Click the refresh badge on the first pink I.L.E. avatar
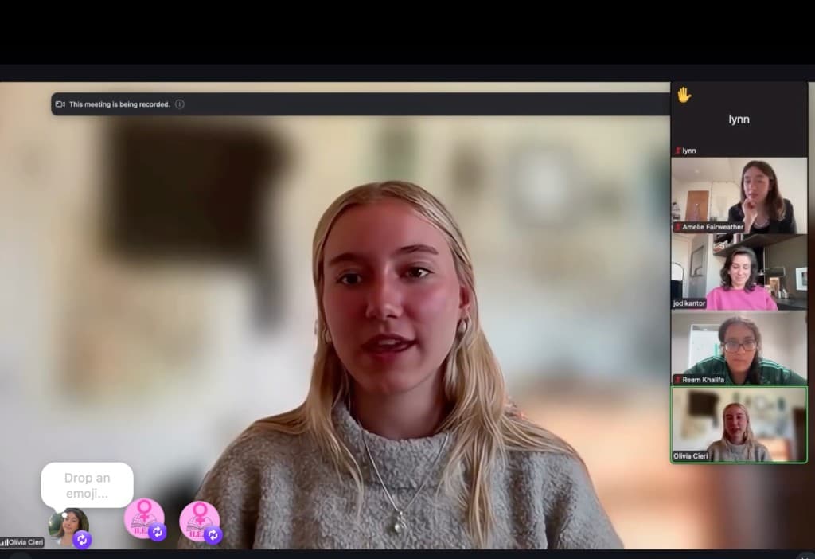The image size is (815, 559). click(x=158, y=532)
